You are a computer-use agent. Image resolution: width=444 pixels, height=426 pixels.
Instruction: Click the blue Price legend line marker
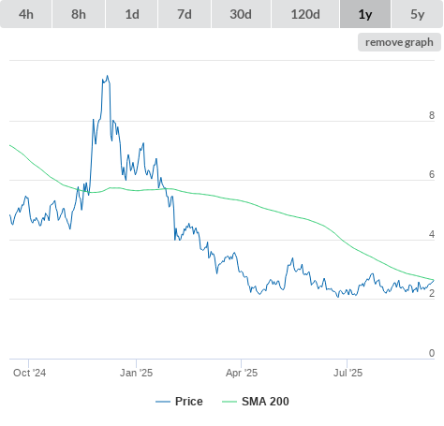163,402
